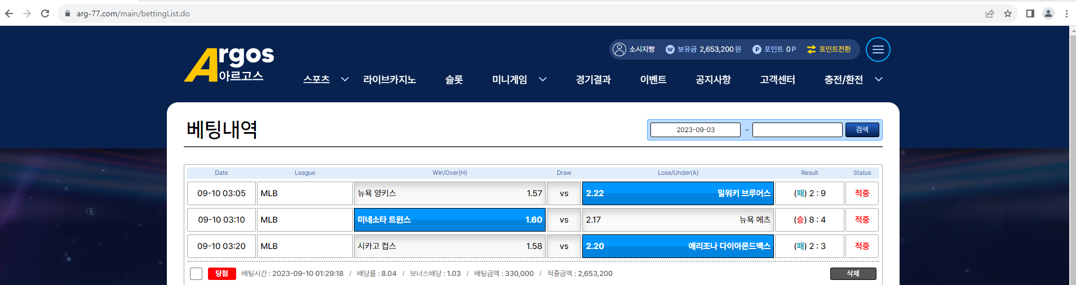Expand the 미니게임 dropdown arrow
Viewport: 1076px width, 285px height.
[542, 80]
